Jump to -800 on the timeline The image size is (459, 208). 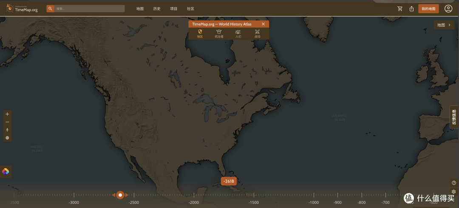362,202
